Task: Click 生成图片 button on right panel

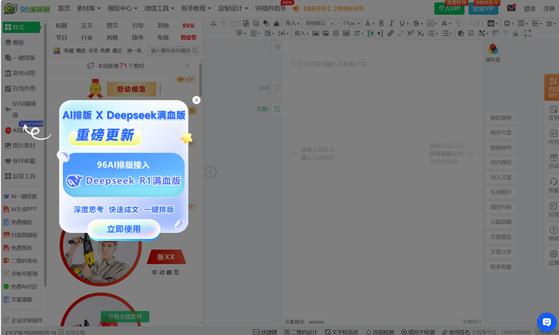Action: (x=500, y=192)
